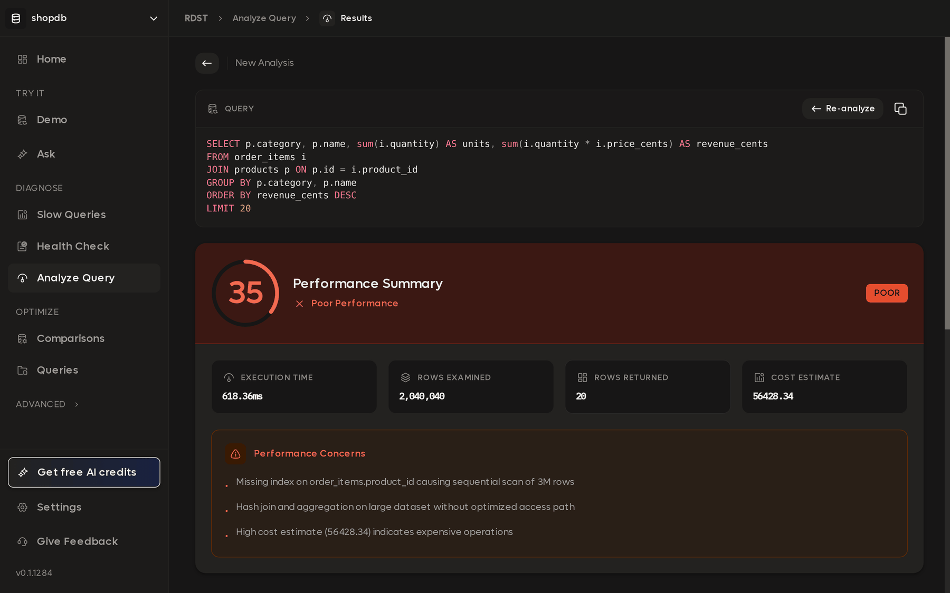This screenshot has width=950, height=593.
Task: Open the Demo page
Action: (84, 120)
